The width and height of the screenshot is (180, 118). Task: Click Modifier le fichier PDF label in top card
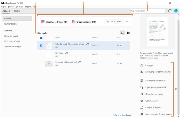57,22
